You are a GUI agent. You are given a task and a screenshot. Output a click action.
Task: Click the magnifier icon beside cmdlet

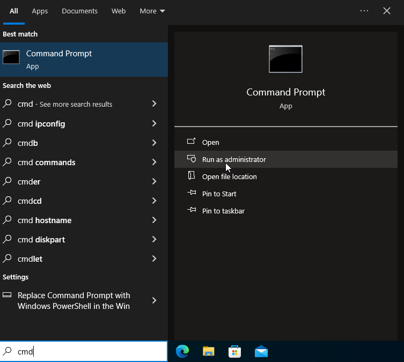[x=7, y=258]
